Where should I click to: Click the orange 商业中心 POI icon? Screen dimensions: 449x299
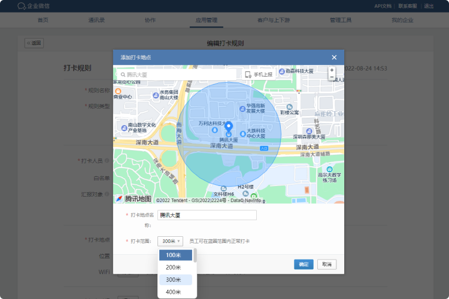118,91
